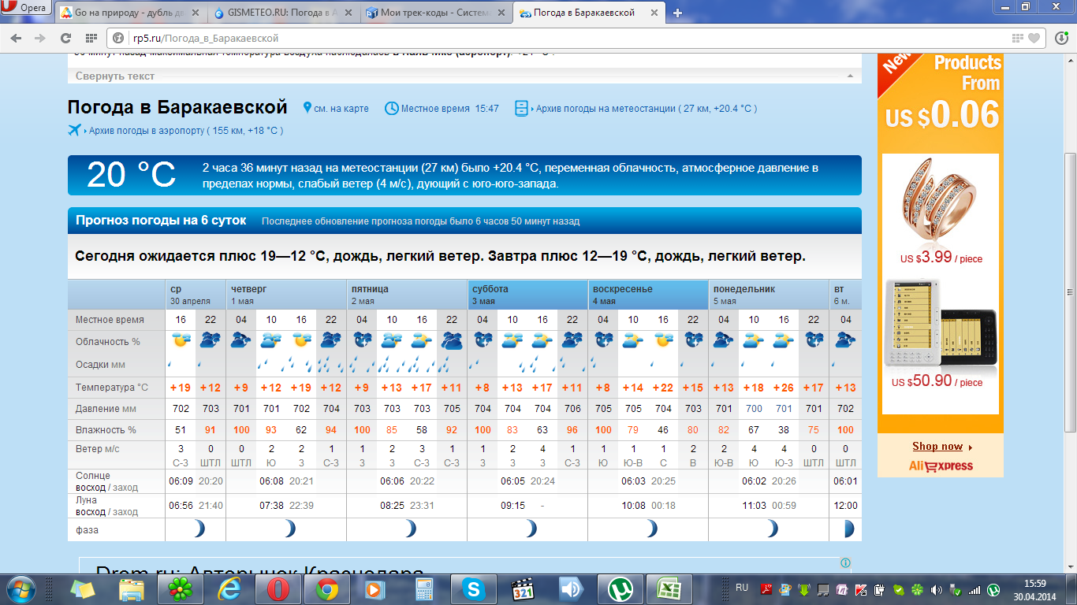Open the weather station archive icon
Image resolution: width=1077 pixels, height=605 pixels.
(x=521, y=108)
